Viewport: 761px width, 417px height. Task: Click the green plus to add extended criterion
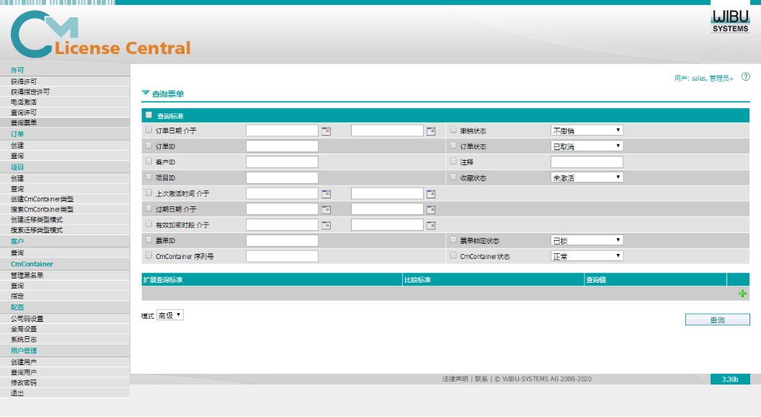pos(742,294)
